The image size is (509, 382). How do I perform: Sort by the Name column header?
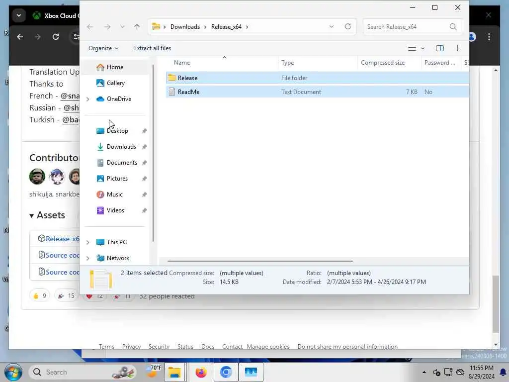(222, 63)
